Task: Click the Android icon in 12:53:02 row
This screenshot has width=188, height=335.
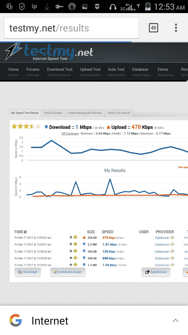Action: pos(75,238)
